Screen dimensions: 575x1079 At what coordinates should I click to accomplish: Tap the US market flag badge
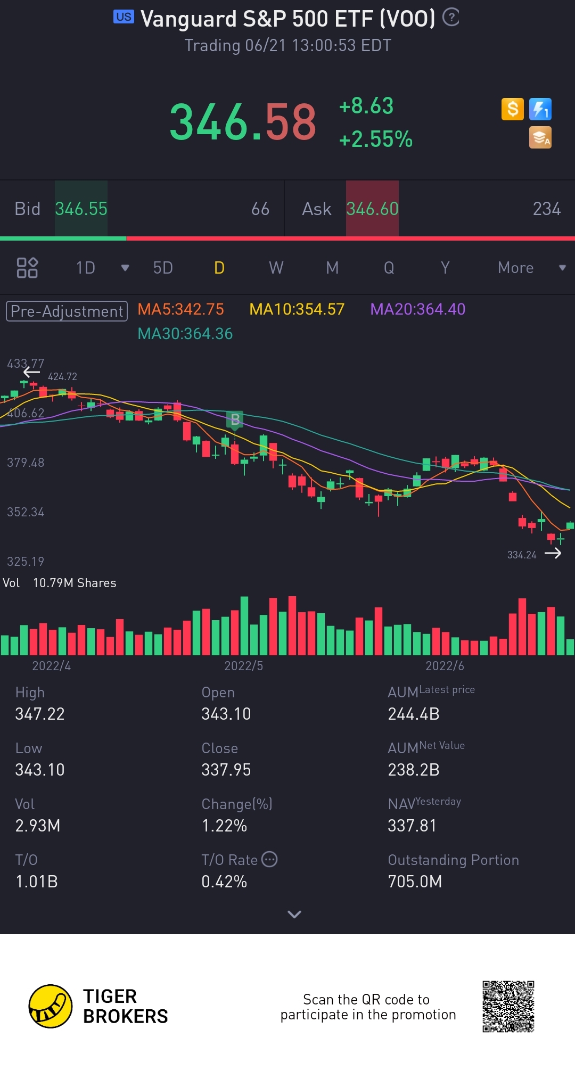tap(124, 17)
